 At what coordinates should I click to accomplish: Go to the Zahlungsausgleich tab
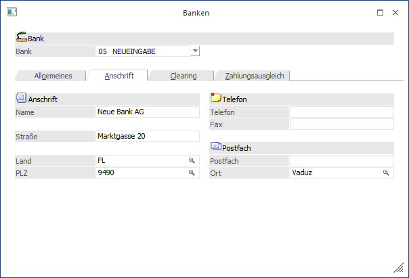(254, 76)
